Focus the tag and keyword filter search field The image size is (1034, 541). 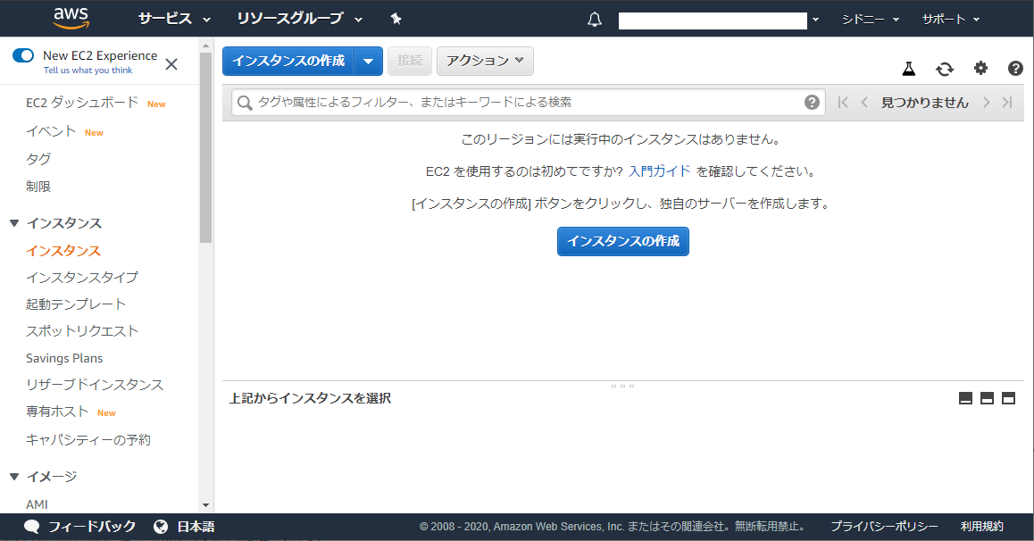pos(528,102)
